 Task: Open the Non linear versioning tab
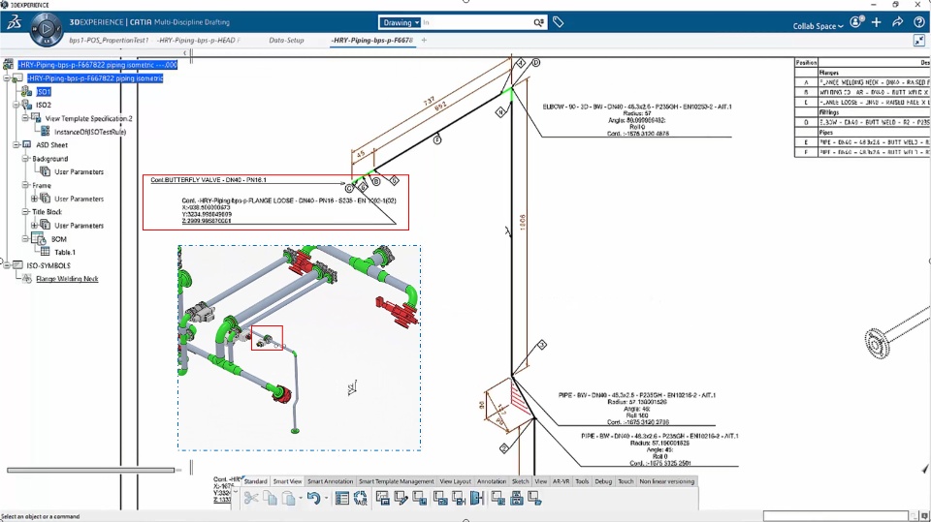coord(667,481)
